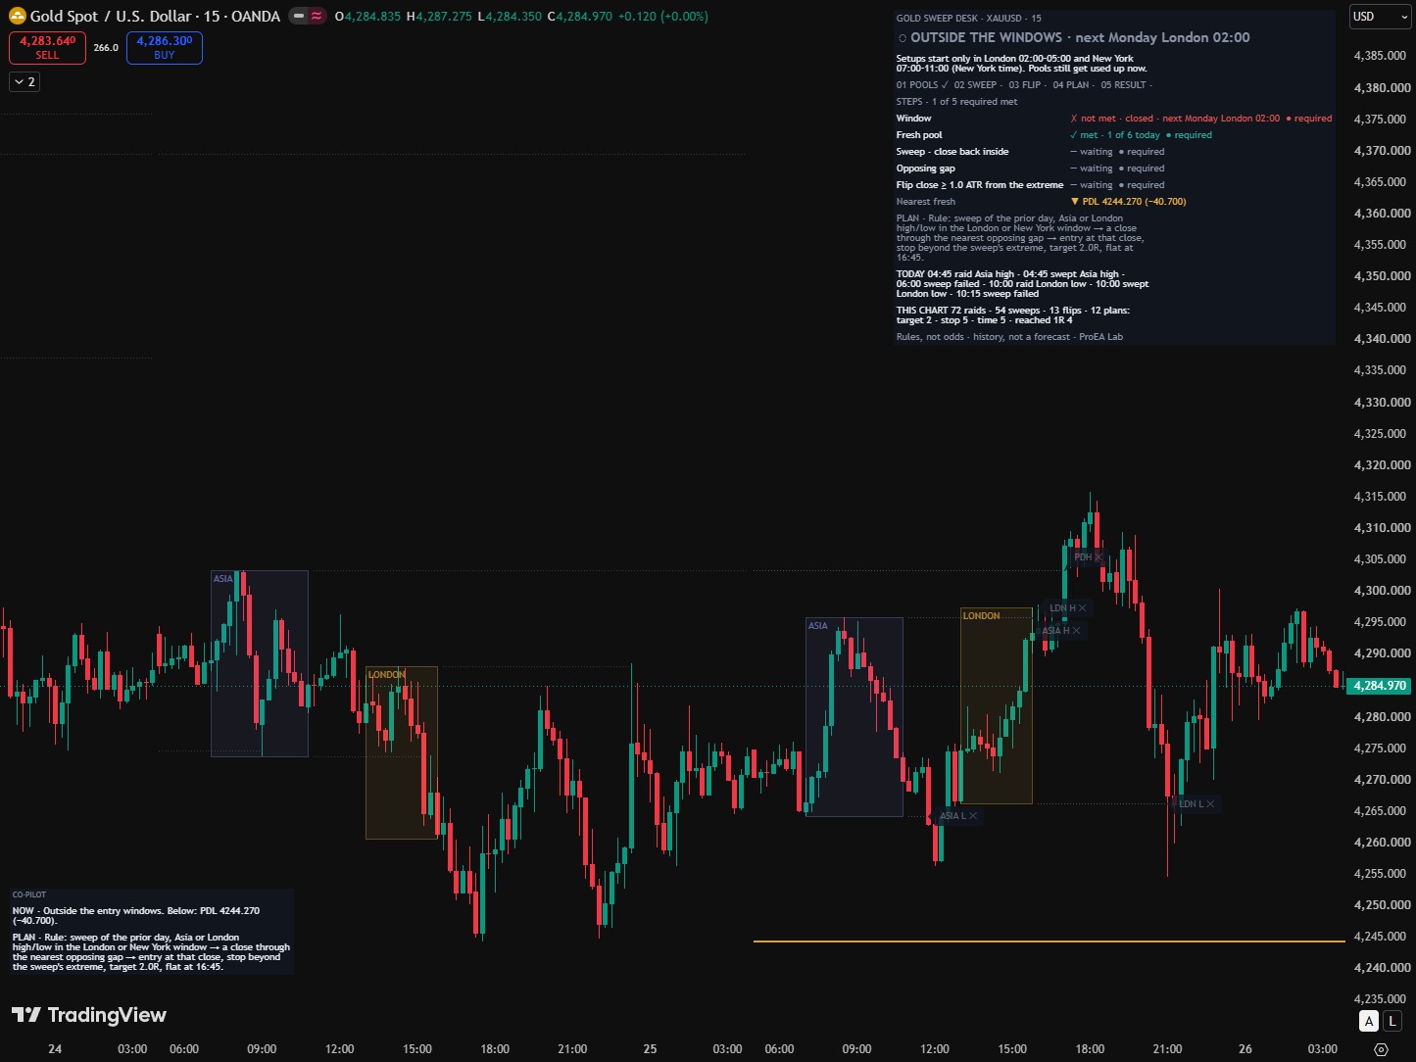The height and width of the screenshot is (1062, 1416).
Task: Click the Opposing gap row label
Action: (925, 169)
